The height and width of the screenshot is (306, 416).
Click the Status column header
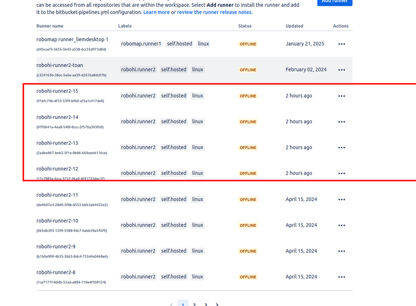(245, 26)
